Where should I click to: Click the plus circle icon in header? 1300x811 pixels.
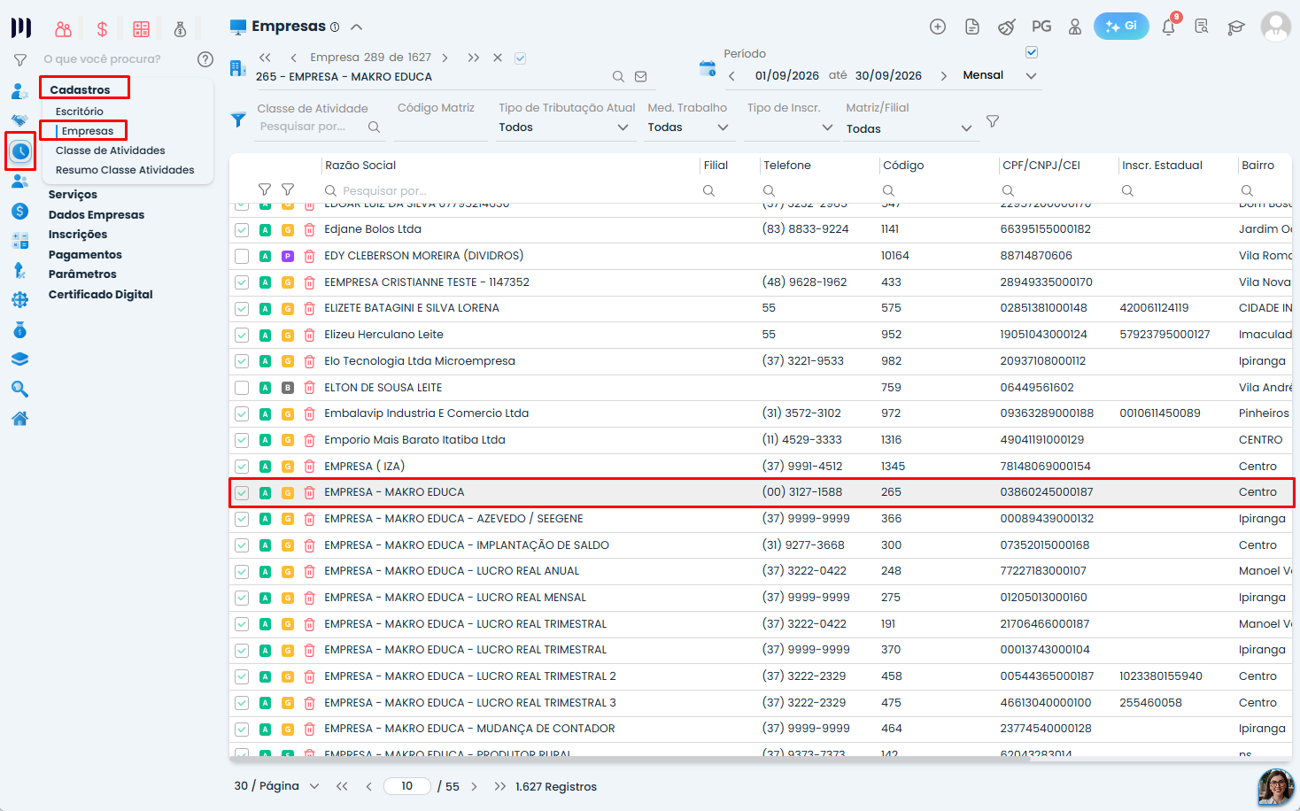[x=938, y=27]
